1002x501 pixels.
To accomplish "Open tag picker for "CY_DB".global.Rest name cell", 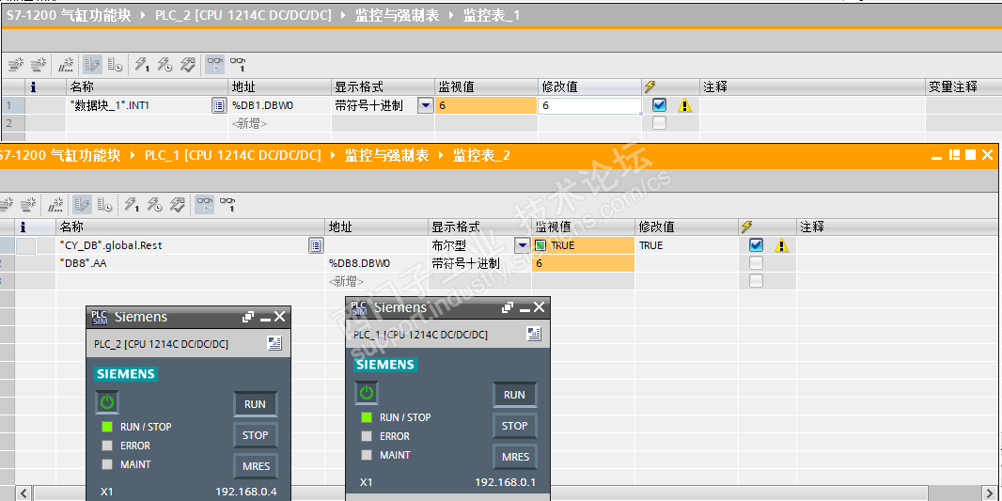I will [316, 245].
